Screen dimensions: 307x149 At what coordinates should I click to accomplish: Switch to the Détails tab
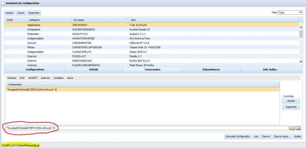(94, 70)
